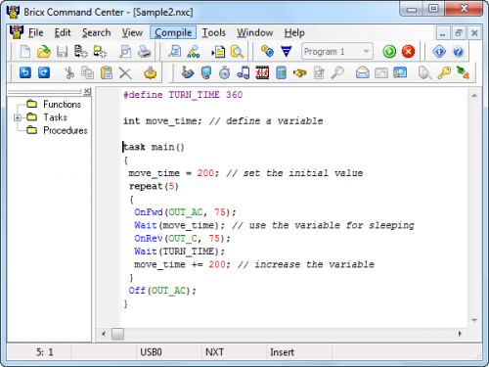Click the film strip icon with red figures
The height and width of the screenshot is (367, 489).
pos(262,72)
